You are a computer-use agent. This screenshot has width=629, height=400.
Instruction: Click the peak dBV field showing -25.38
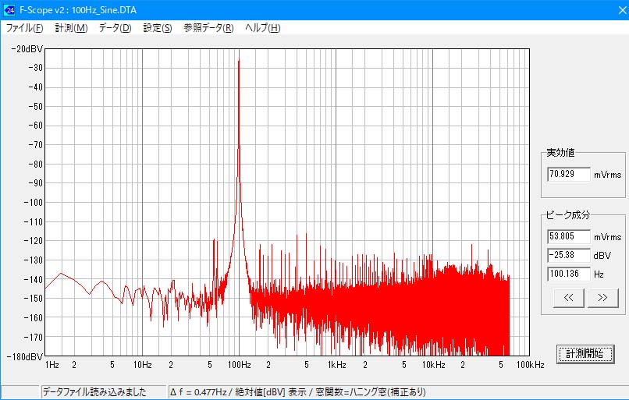(x=568, y=255)
